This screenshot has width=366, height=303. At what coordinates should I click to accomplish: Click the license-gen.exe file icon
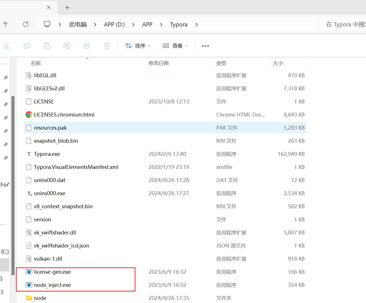click(x=29, y=272)
